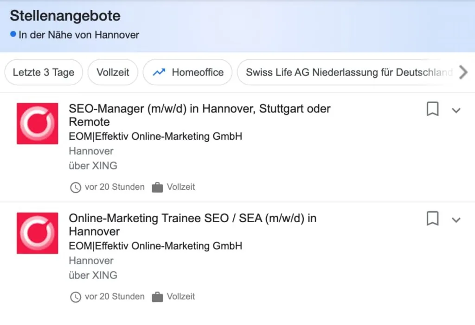
Task: Click company name under Trainee listing
Action: 155,246
